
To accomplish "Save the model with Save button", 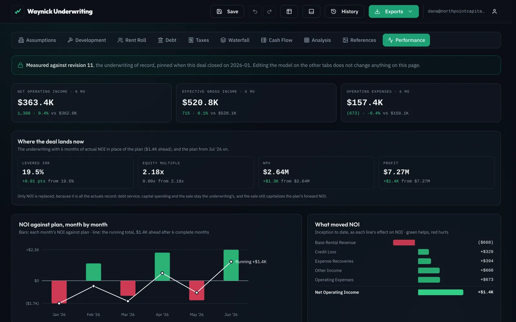I will [227, 11].
